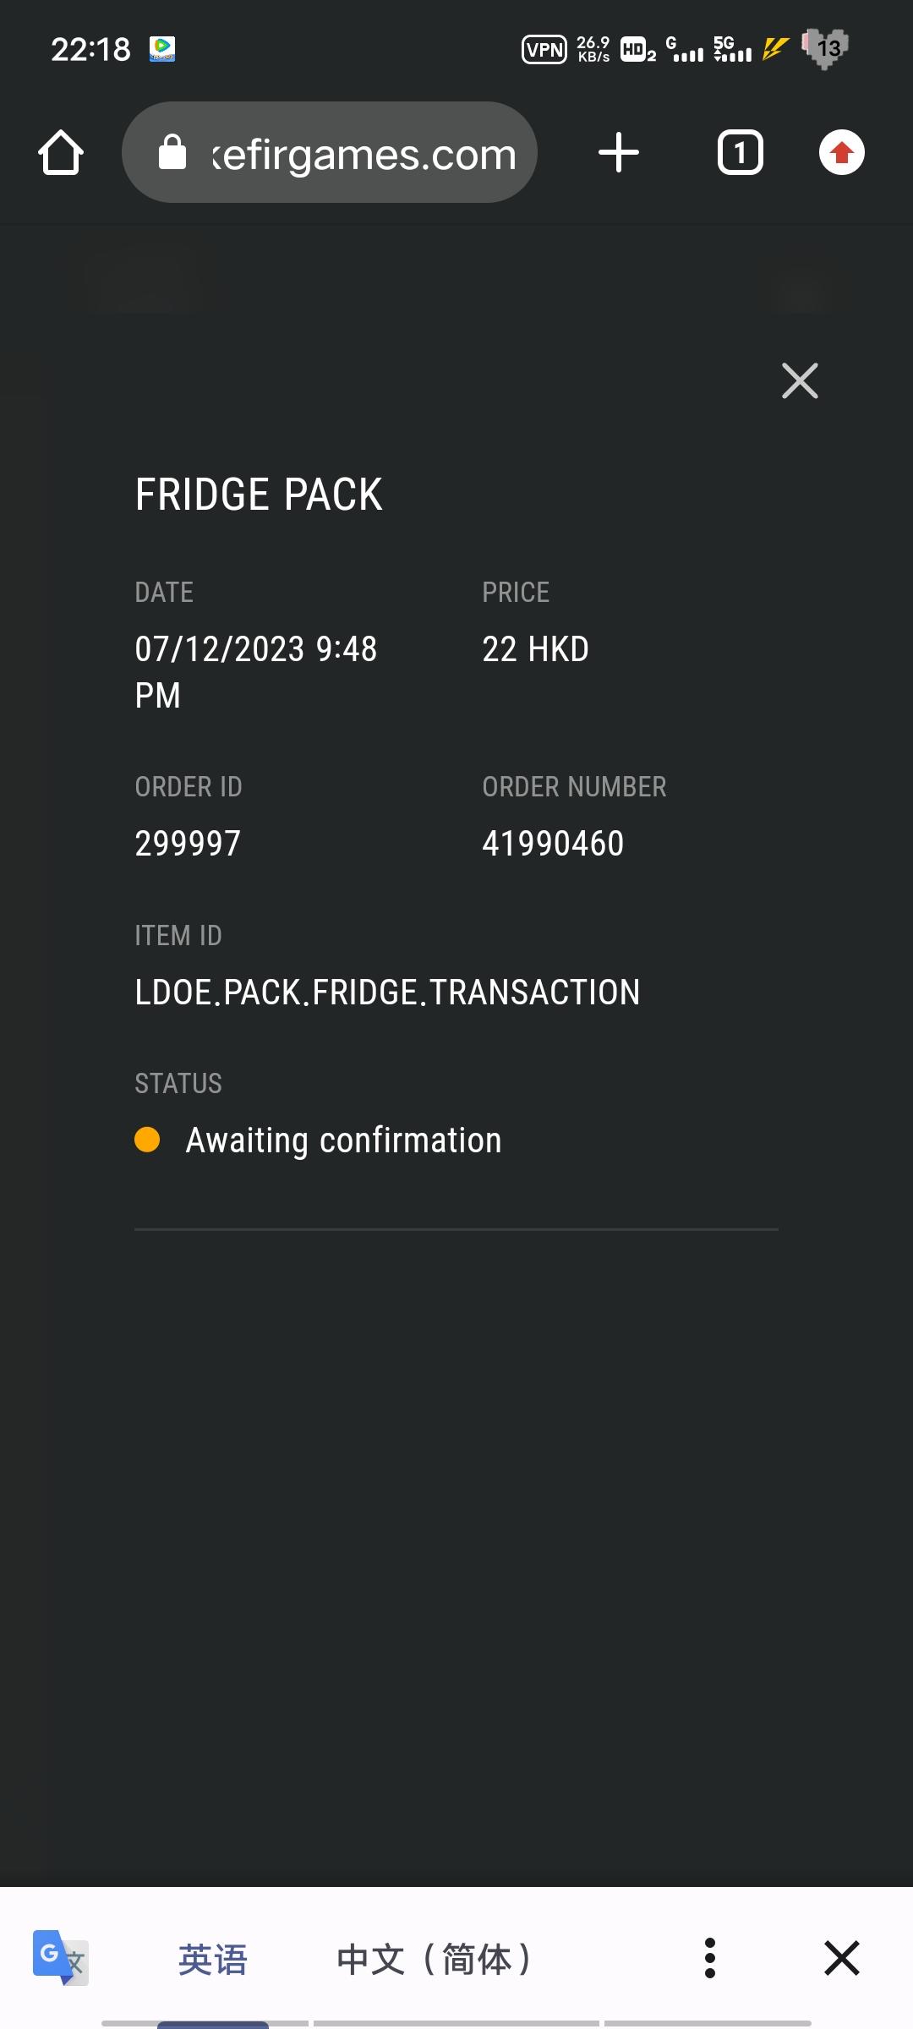Tap the VPN status bar indicator
This screenshot has height=2029, width=913.
(544, 50)
